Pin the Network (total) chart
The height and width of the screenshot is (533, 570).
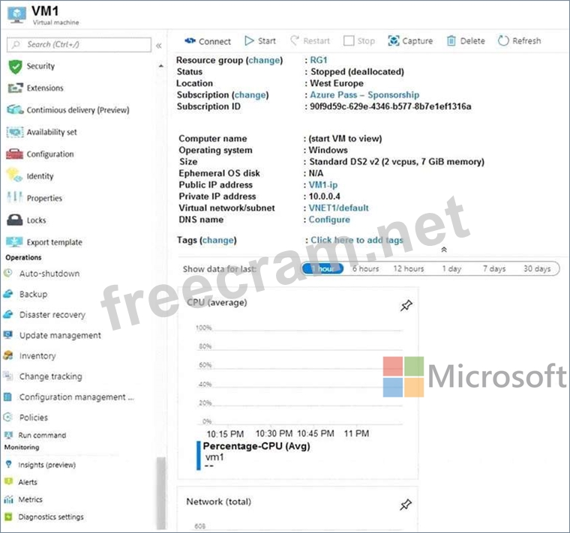coord(406,505)
